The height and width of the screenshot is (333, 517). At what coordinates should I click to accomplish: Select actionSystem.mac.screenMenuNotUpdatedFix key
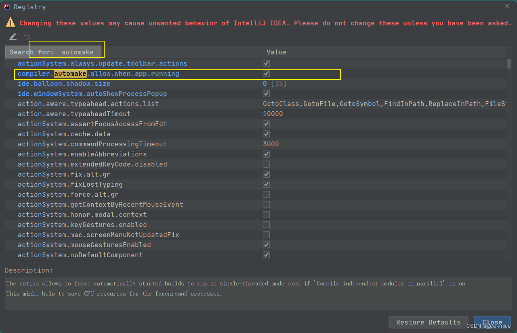98,235
